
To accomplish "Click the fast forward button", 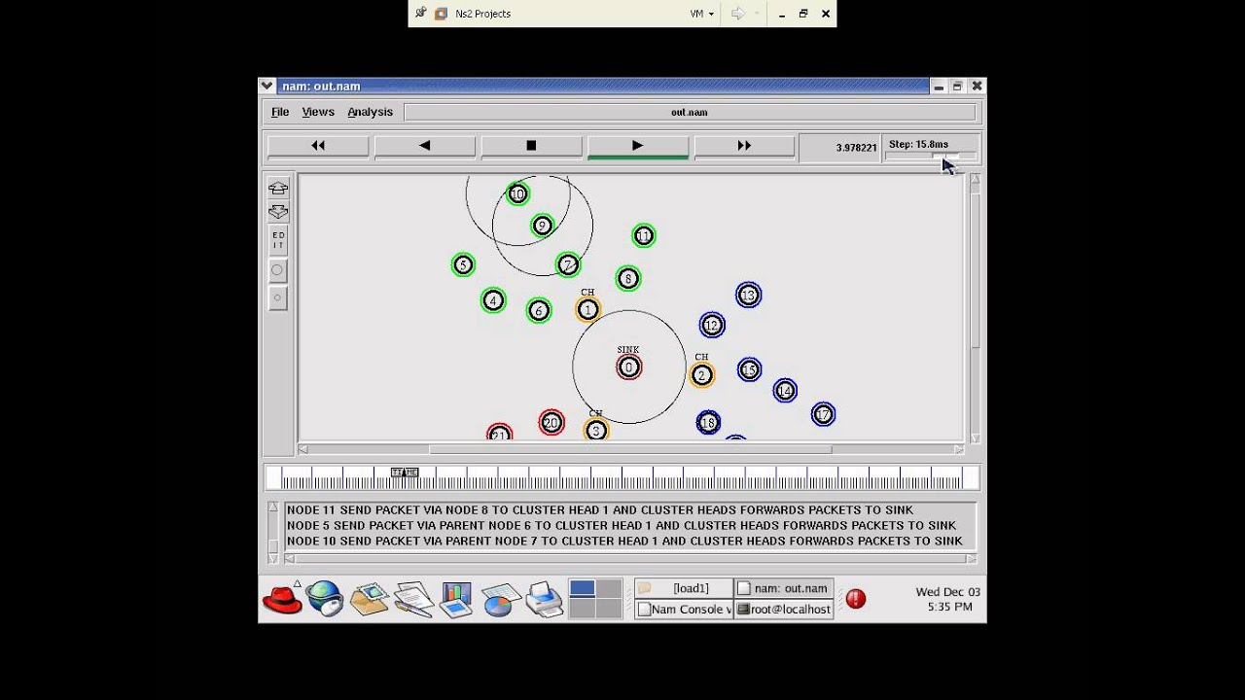I will pyautogui.click(x=744, y=146).
